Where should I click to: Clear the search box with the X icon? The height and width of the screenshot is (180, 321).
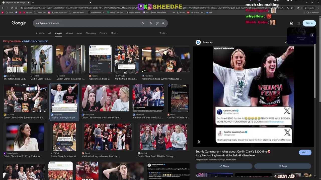click(x=143, y=23)
